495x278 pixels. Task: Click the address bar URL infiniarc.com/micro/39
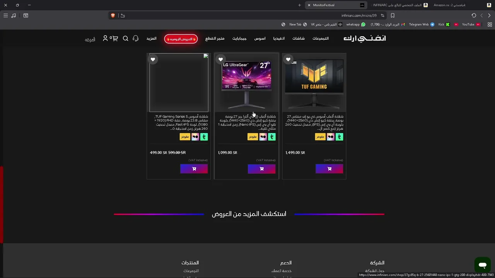point(359,15)
